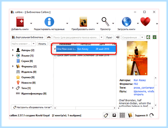Click the prose_contempor tag link
Viewport: 168px width, 128px height.
[144, 88]
